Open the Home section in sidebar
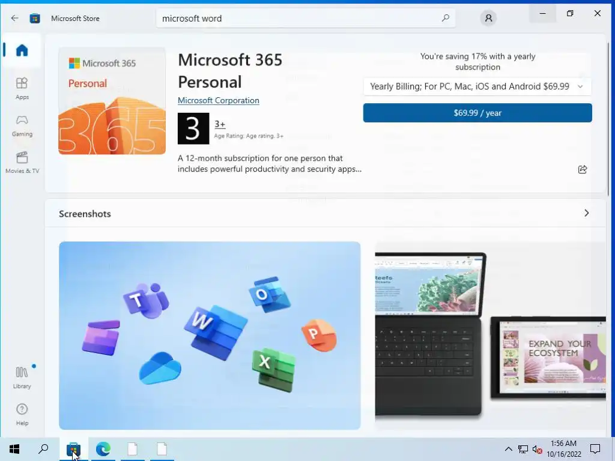This screenshot has width=615, height=461. click(22, 50)
